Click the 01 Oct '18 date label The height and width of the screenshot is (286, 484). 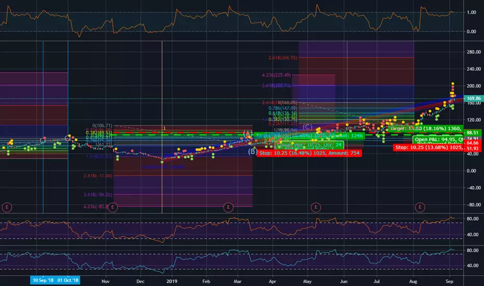point(68,280)
